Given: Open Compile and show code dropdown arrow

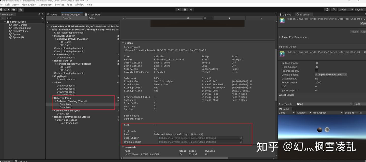Looking at the screenshot, I should pyautogui.click(x=345, y=75).
